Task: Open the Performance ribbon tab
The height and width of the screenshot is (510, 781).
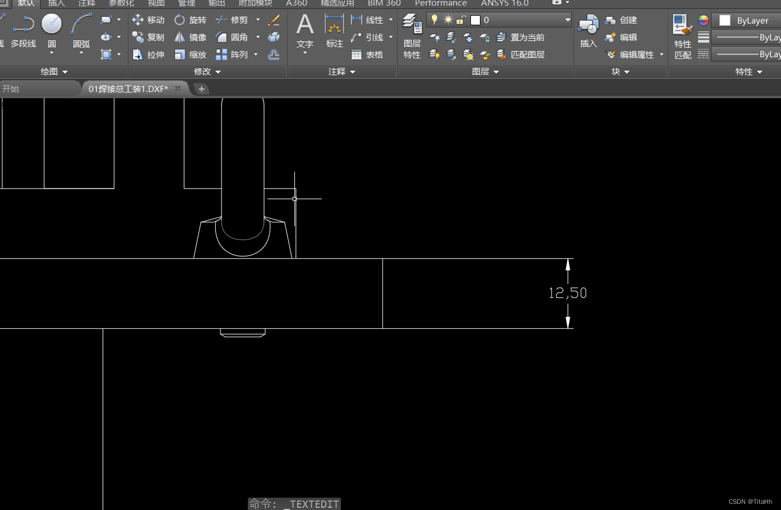Action: [x=441, y=3]
